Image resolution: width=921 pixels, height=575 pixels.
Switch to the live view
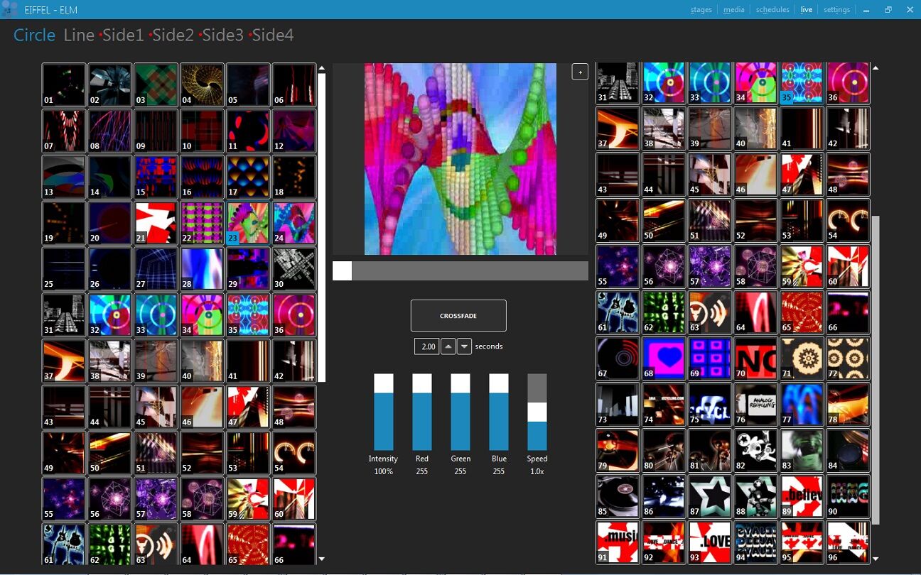click(807, 10)
